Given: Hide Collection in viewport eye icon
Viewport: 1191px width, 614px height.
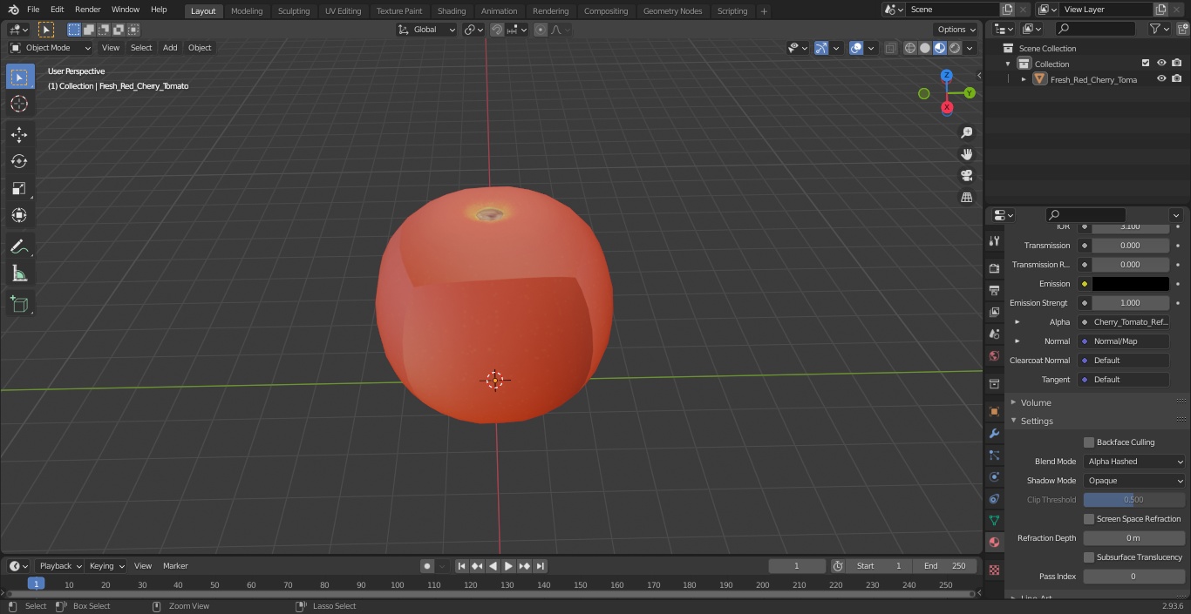Looking at the screenshot, I should (x=1161, y=64).
